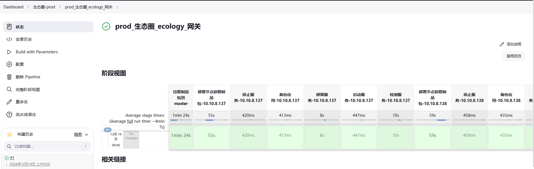Click the 完整阶段视图 magnifier icon
The image size is (534, 169).
coord(9,90)
